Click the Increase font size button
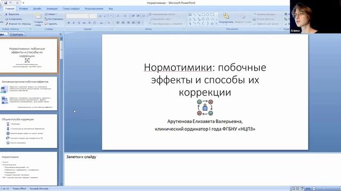 click(x=100, y=16)
